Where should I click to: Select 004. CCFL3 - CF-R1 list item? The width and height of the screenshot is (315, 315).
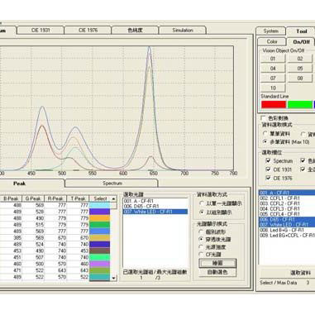pos(287,208)
